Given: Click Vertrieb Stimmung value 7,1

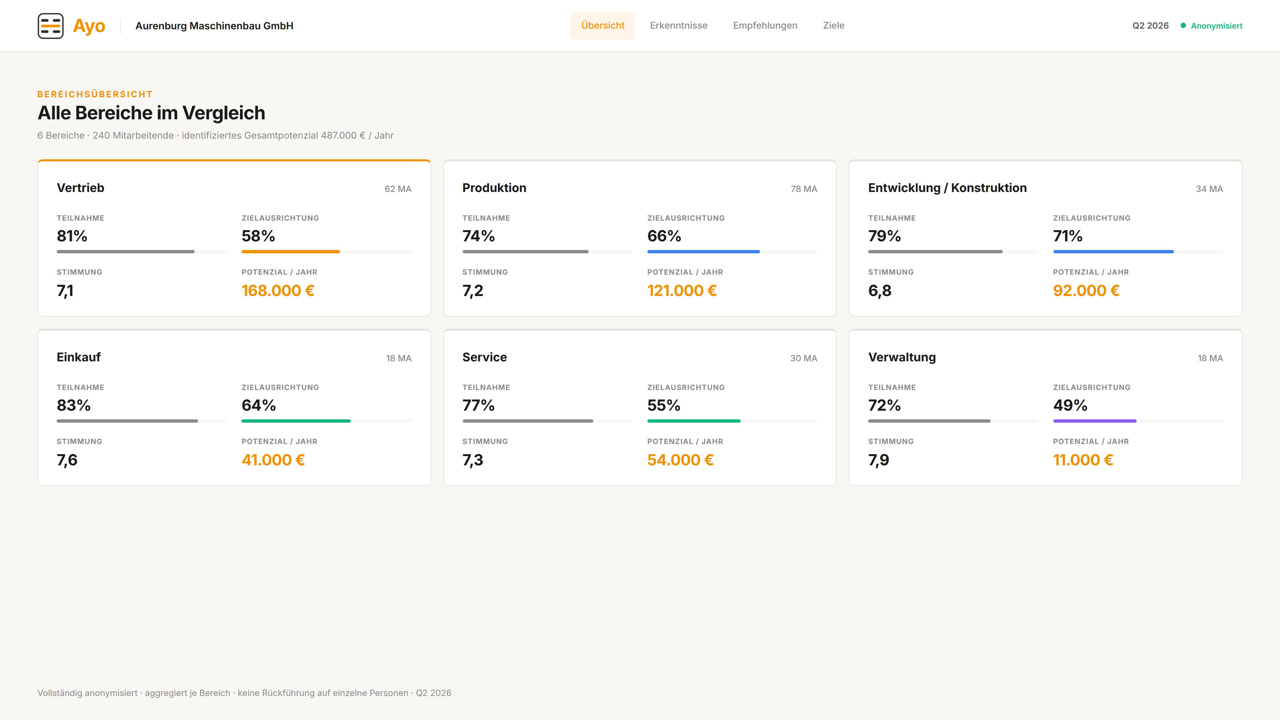Looking at the screenshot, I should pyautogui.click(x=65, y=291).
